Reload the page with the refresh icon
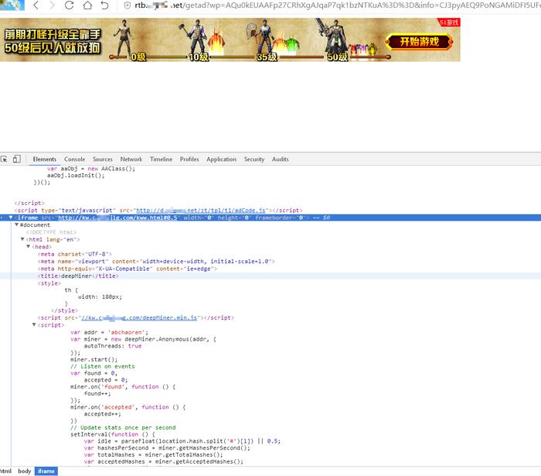The height and width of the screenshot is (476, 541). pos(70,5)
